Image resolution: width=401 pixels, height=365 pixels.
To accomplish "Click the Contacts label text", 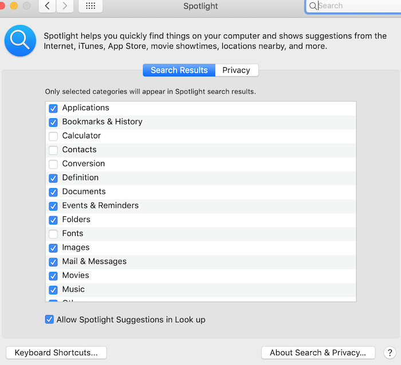I will pyautogui.click(x=79, y=150).
